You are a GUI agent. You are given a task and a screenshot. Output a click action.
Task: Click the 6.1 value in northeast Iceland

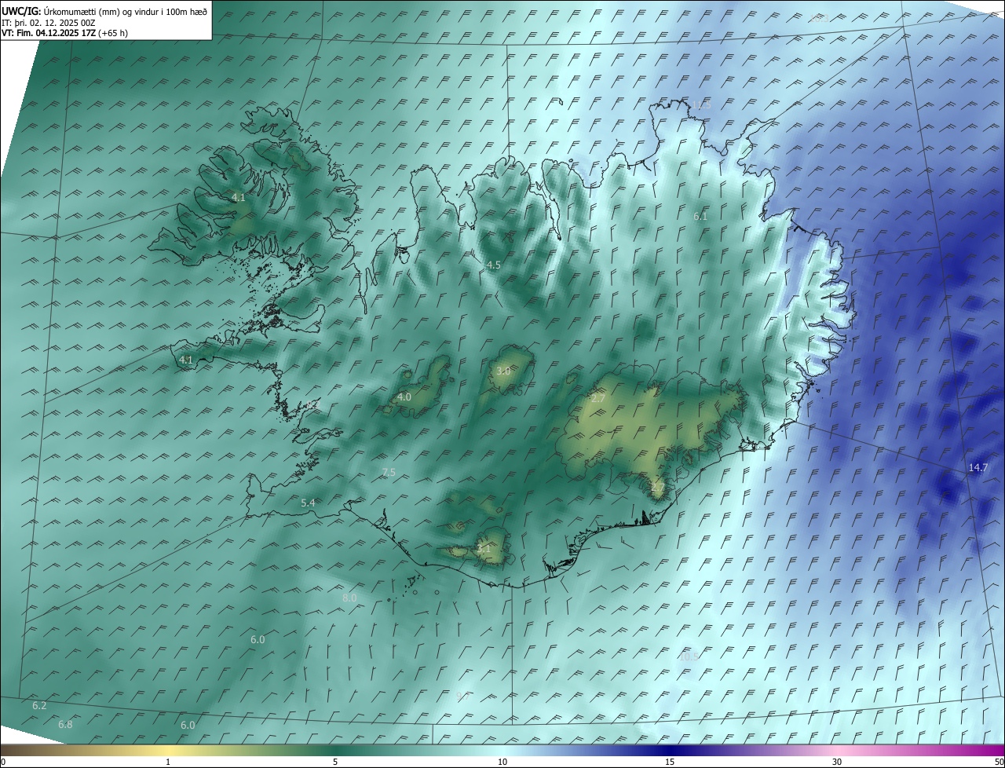pos(700,216)
